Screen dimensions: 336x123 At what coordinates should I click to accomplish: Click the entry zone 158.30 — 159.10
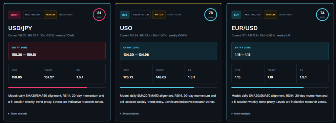(x=57, y=51)
